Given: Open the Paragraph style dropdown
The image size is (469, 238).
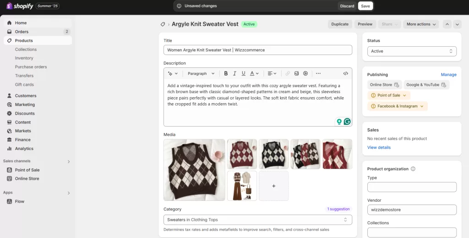Looking at the screenshot, I should pyautogui.click(x=201, y=73).
